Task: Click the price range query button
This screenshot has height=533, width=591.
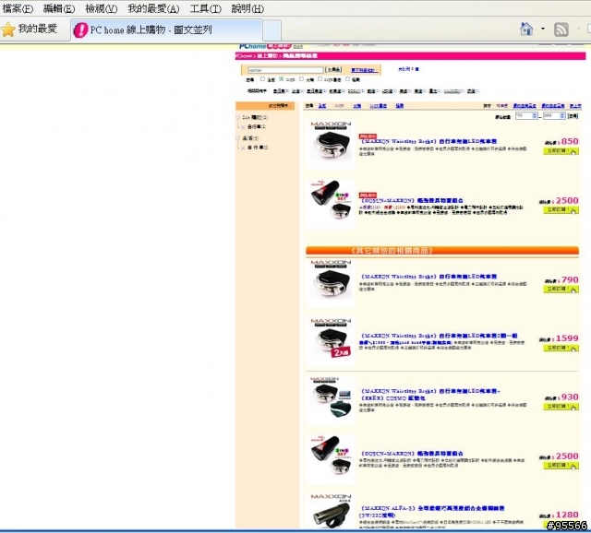Action: point(573,116)
